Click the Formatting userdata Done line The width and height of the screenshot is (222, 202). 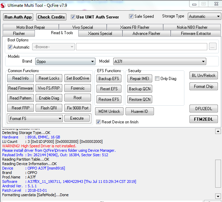(x=35, y=195)
